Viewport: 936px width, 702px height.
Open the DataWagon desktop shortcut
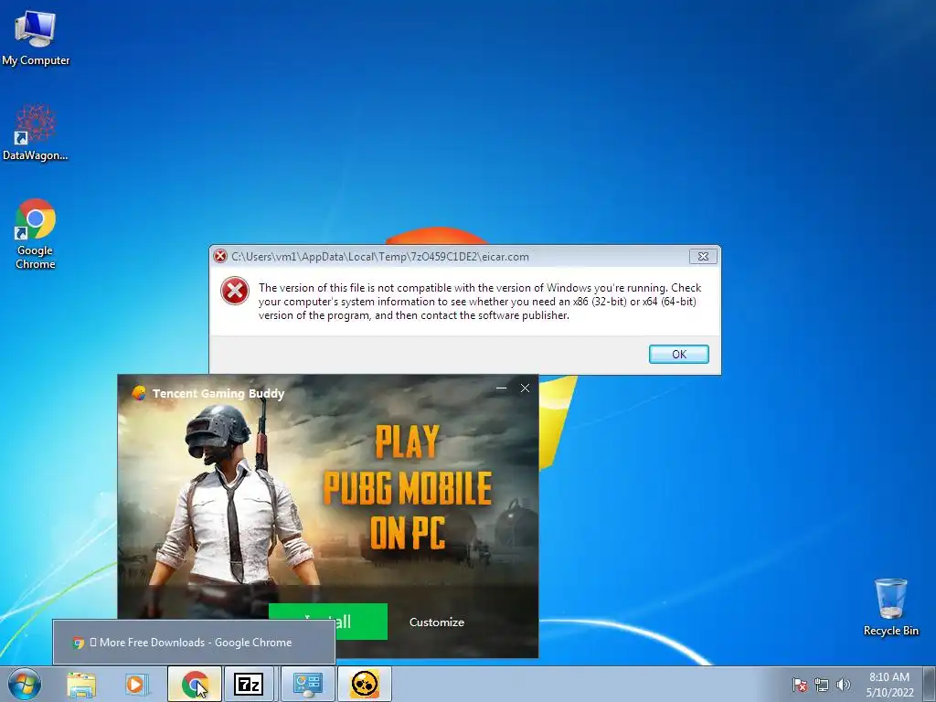pyautogui.click(x=36, y=133)
